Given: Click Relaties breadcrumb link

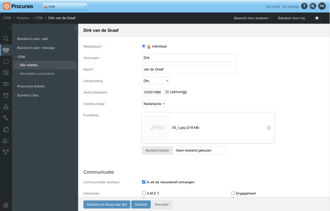Looking at the screenshot, I should point(23,18).
